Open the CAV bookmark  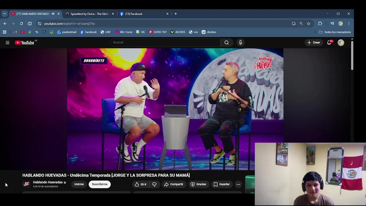(x=106, y=32)
